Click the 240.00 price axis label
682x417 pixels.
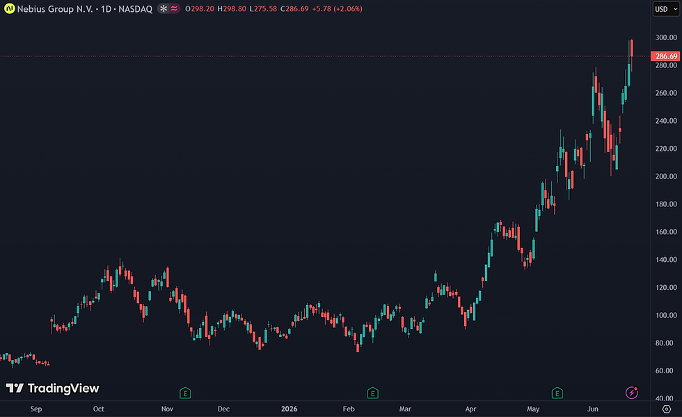click(666, 121)
